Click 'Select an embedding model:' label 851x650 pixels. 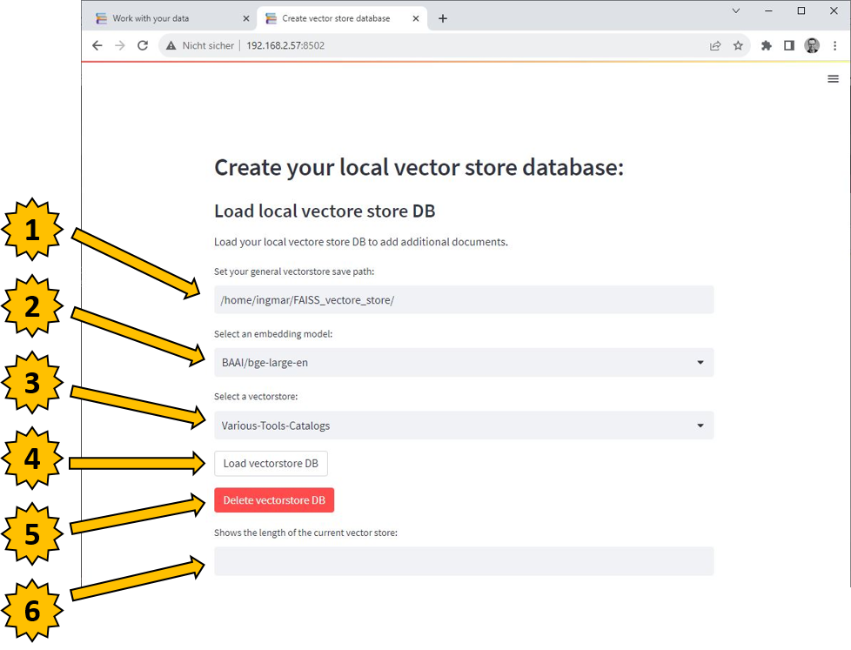(x=273, y=334)
